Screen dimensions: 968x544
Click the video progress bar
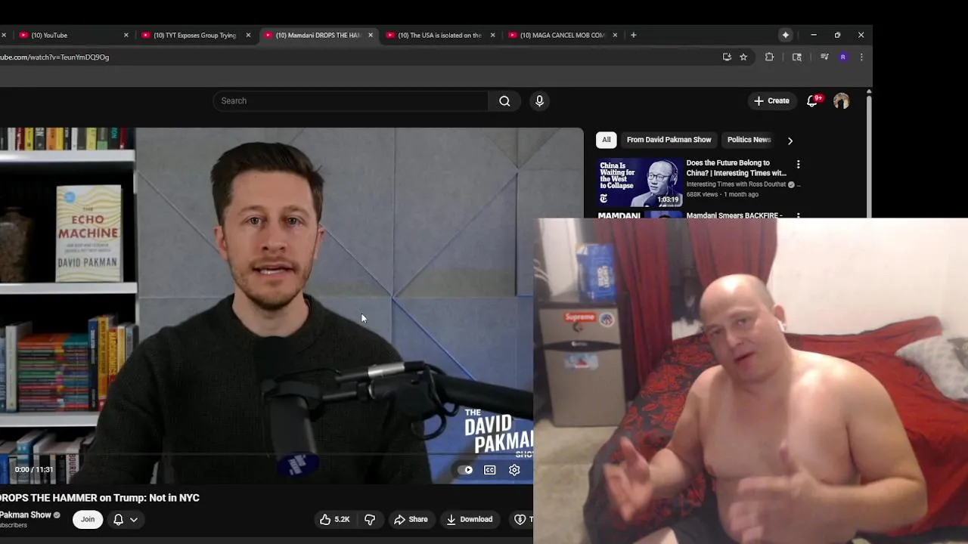click(x=266, y=456)
